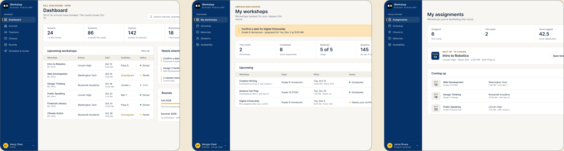Viewport: 564px width, 151px height.
Task: Click the Unassigned facilitator for Web Development WS-2942
Action: [127, 75]
